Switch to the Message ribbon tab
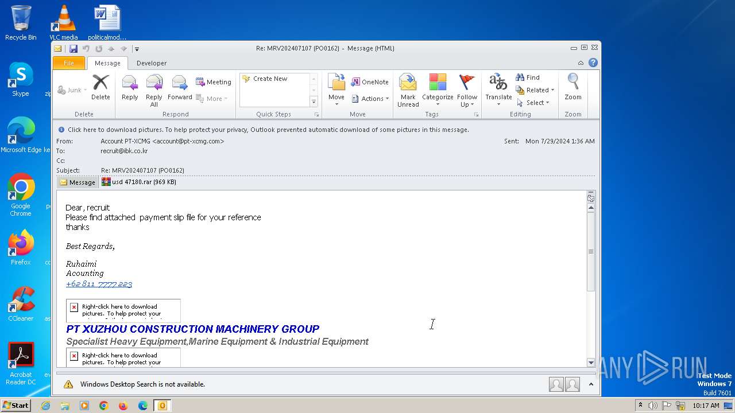This screenshot has width=735, height=413. point(107,63)
